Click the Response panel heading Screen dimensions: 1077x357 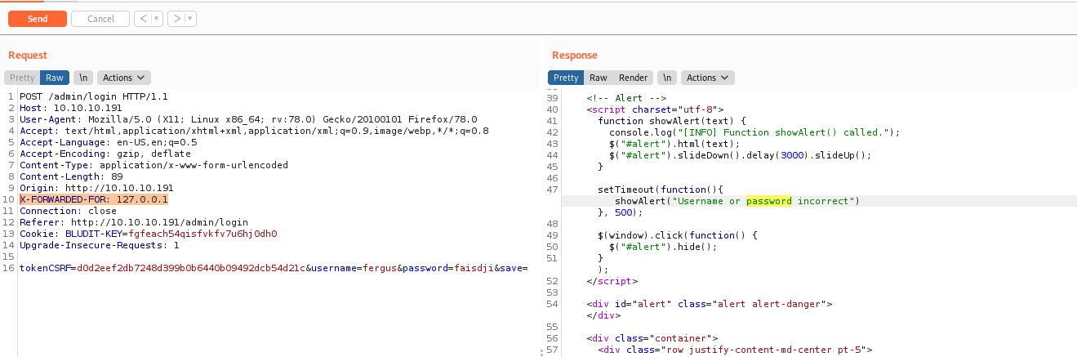point(575,56)
